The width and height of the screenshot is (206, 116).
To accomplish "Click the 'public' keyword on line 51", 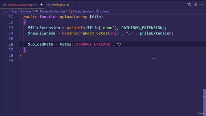I will pos(30,17).
